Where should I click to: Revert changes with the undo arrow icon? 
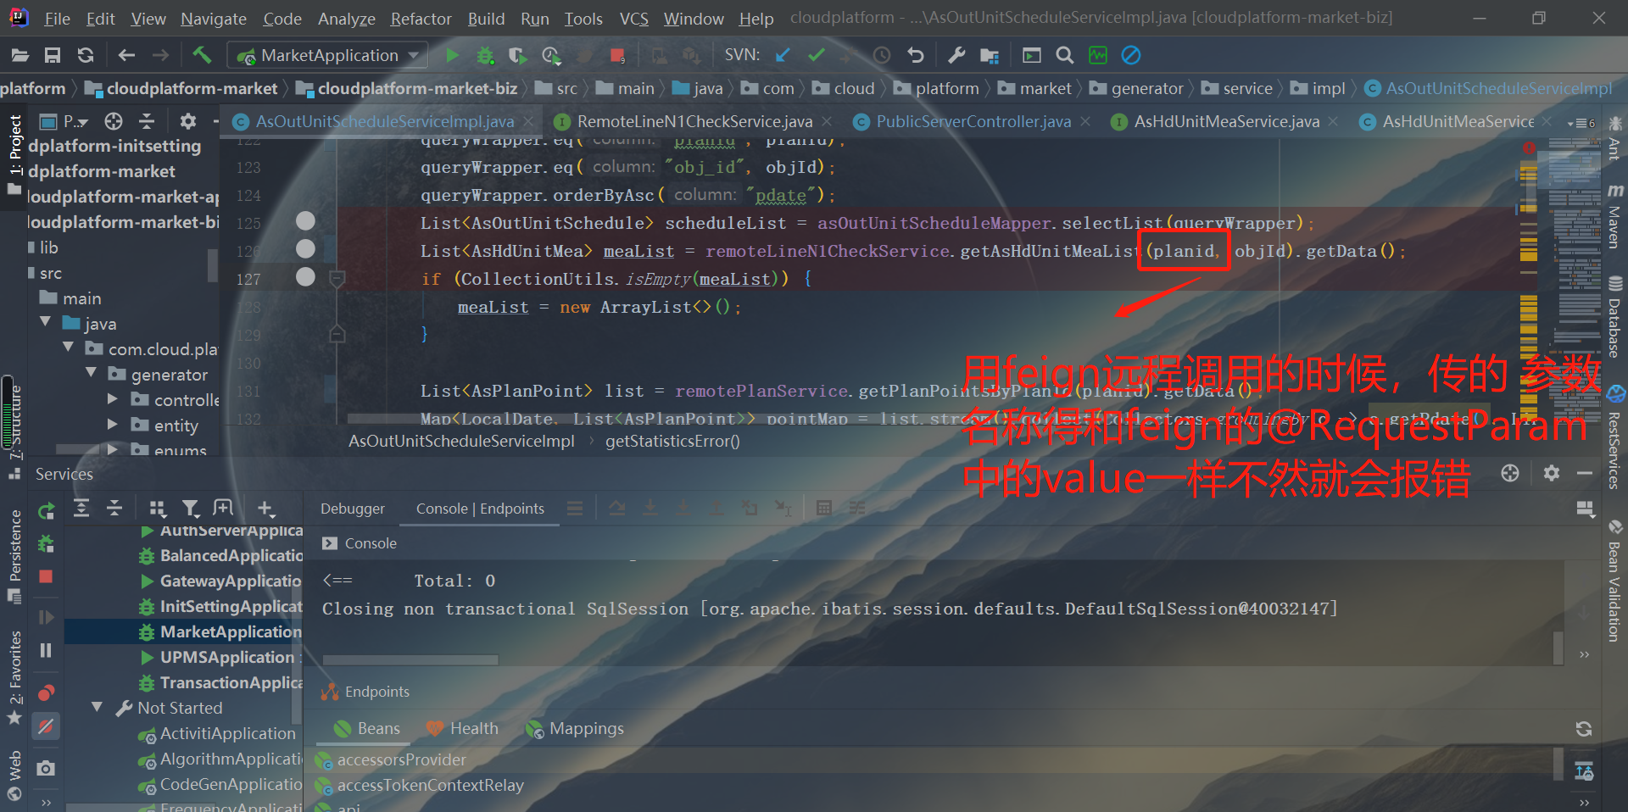coord(915,55)
